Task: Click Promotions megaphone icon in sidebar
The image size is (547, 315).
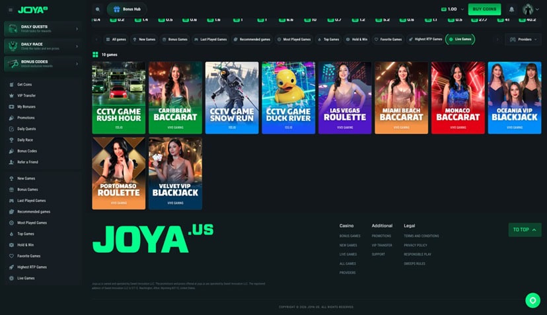Action: point(11,118)
